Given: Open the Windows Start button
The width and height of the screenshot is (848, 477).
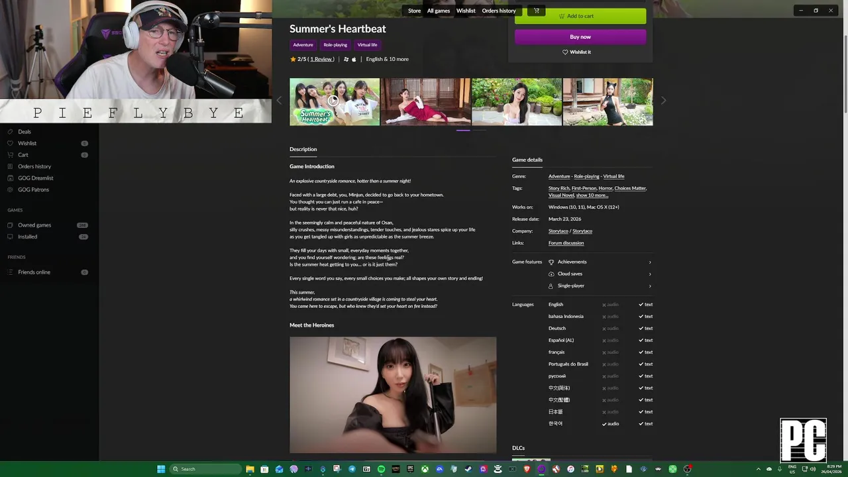Looking at the screenshot, I should pos(161,469).
